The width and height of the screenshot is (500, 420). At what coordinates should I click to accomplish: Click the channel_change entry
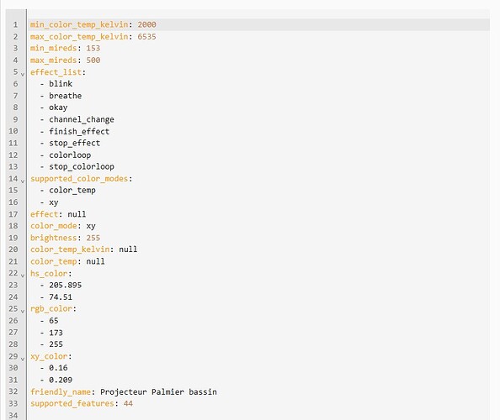tap(82, 119)
